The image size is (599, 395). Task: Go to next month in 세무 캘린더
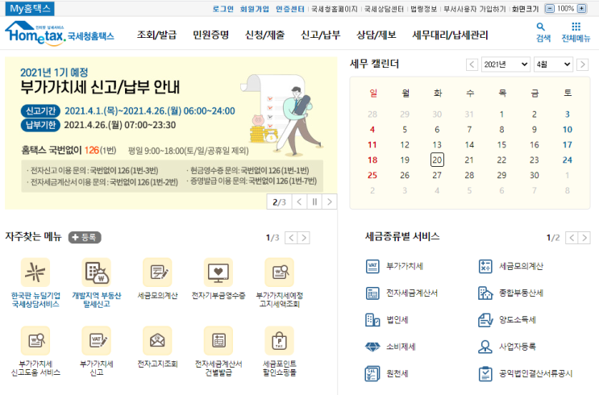pyautogui.click(x=582, y=64)
